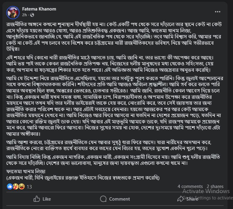
Task: Click the paragraph starting with আমি বিদায় নিচ্ছি
Action: click(x=113, y=160)
